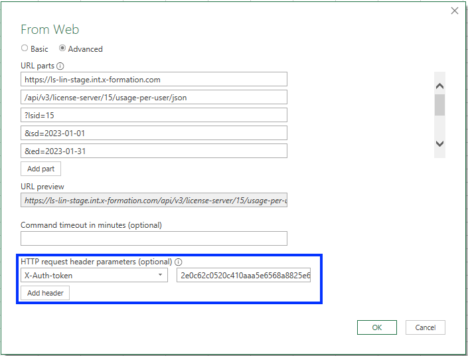This screenshot has height=356, width=468.
Task: Click the URL preview box
Action: pos(154,200)
